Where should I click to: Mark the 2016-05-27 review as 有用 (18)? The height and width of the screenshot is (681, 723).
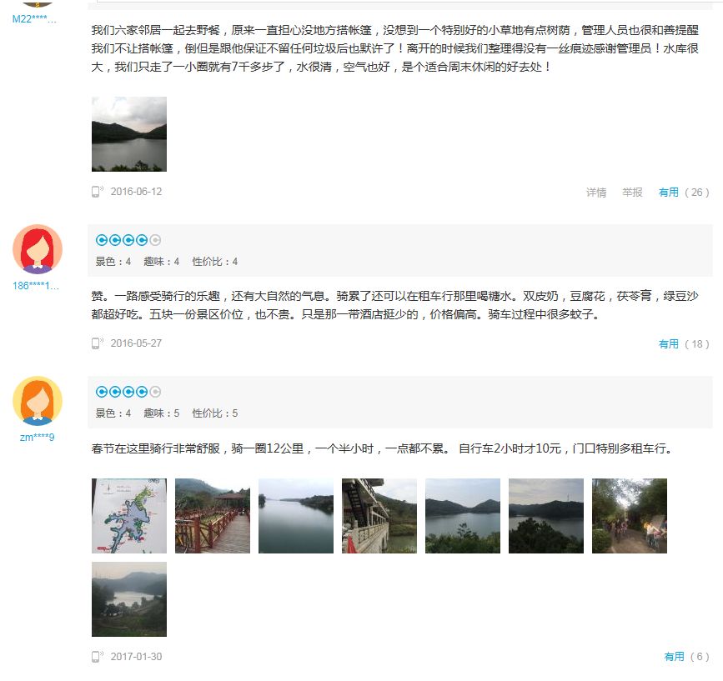point(684,343)
